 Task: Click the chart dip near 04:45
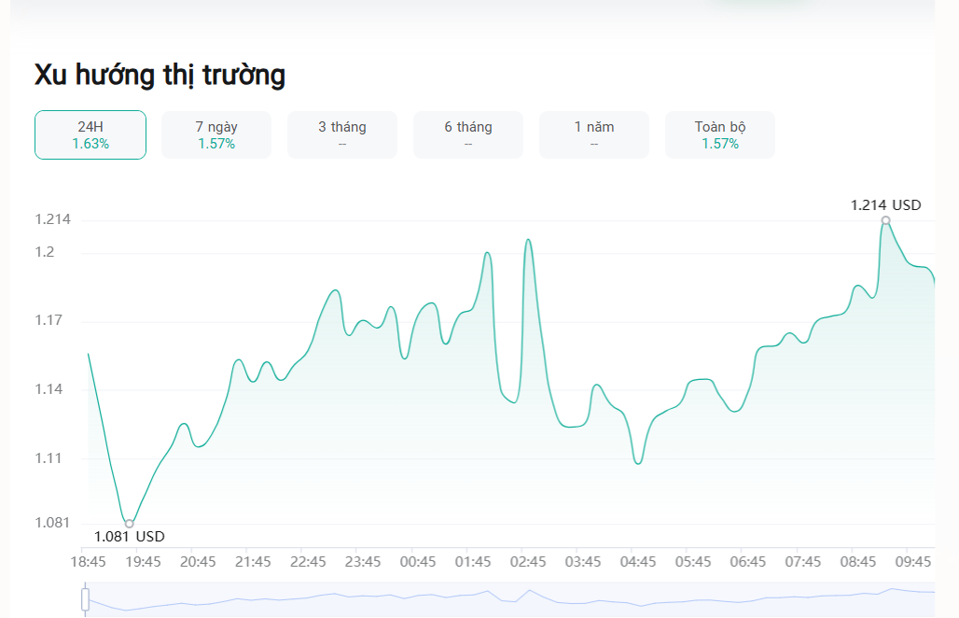pyautogui.click(x=638, y=463)
